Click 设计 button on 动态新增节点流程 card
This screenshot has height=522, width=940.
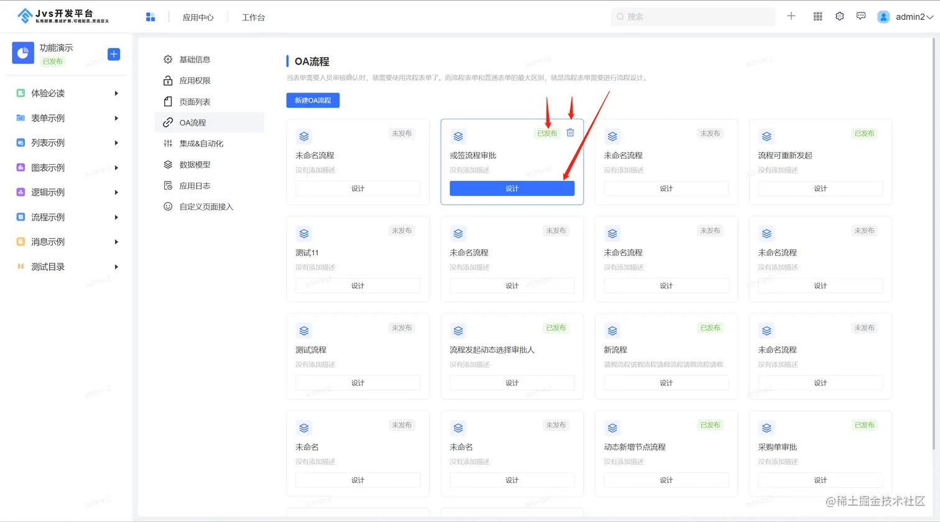point(666,480)
